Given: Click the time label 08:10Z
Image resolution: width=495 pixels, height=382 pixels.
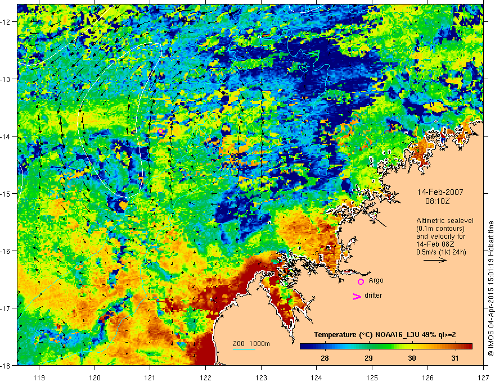Looking at the screenshot, I should point(437,201).
